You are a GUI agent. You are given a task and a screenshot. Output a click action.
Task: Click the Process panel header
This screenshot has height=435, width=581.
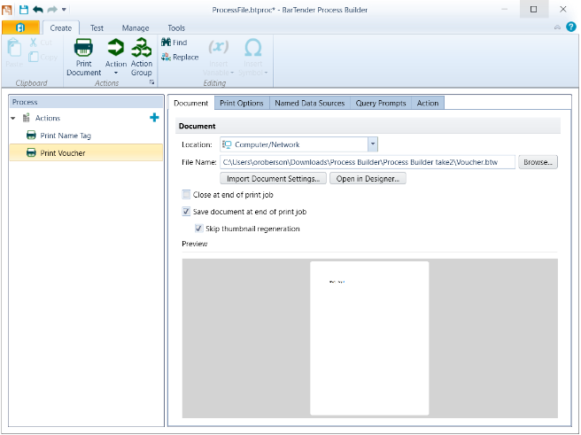pyautogui.click(x=86, y=102)
